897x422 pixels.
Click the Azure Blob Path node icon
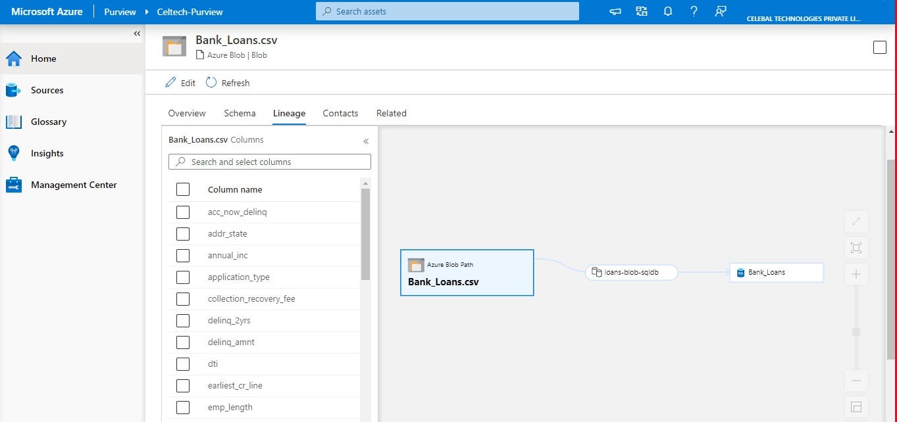coord(416,265)
